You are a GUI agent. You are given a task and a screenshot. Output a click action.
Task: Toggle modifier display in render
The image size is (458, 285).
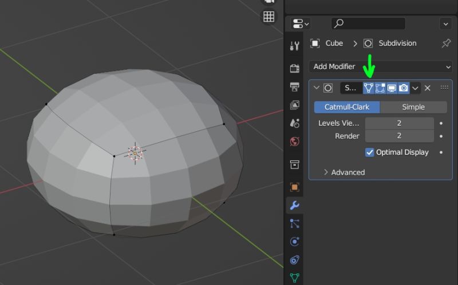click(404, 88)
